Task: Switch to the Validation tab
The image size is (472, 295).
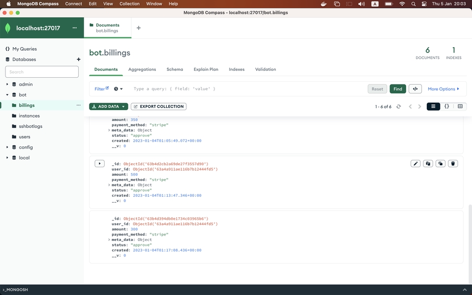Action: [265, 69]
